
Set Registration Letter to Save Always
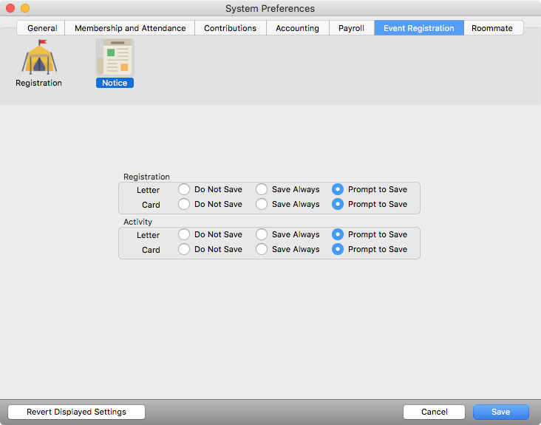coord(262,189)
